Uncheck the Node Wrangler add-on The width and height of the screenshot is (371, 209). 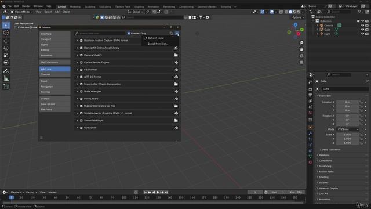tap(81, 92)
